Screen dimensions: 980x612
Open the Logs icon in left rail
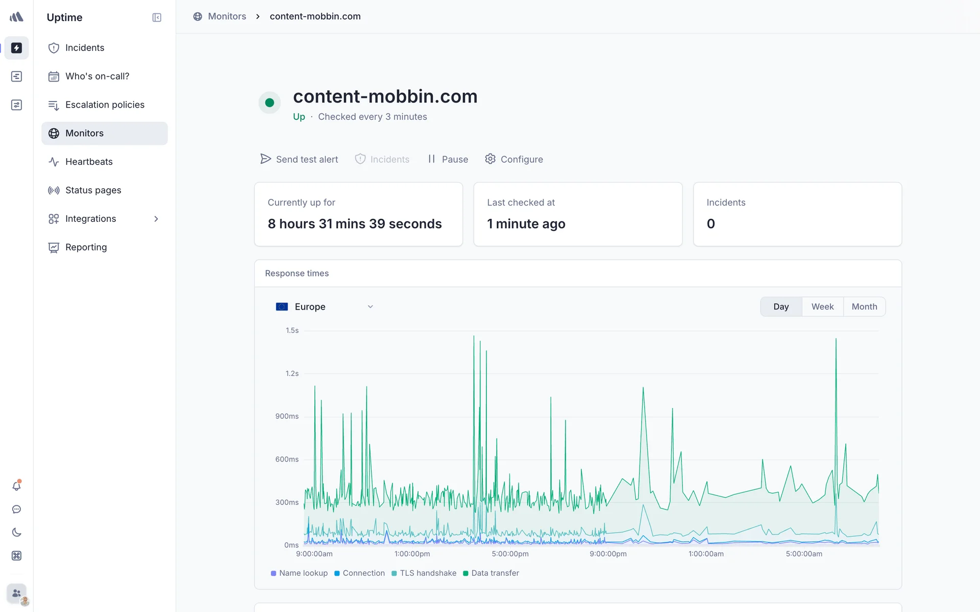(16, 76)
